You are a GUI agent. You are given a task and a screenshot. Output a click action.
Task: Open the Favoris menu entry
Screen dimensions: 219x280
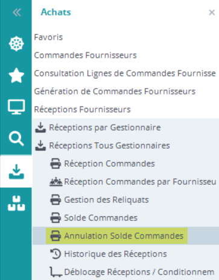point(48,37)
